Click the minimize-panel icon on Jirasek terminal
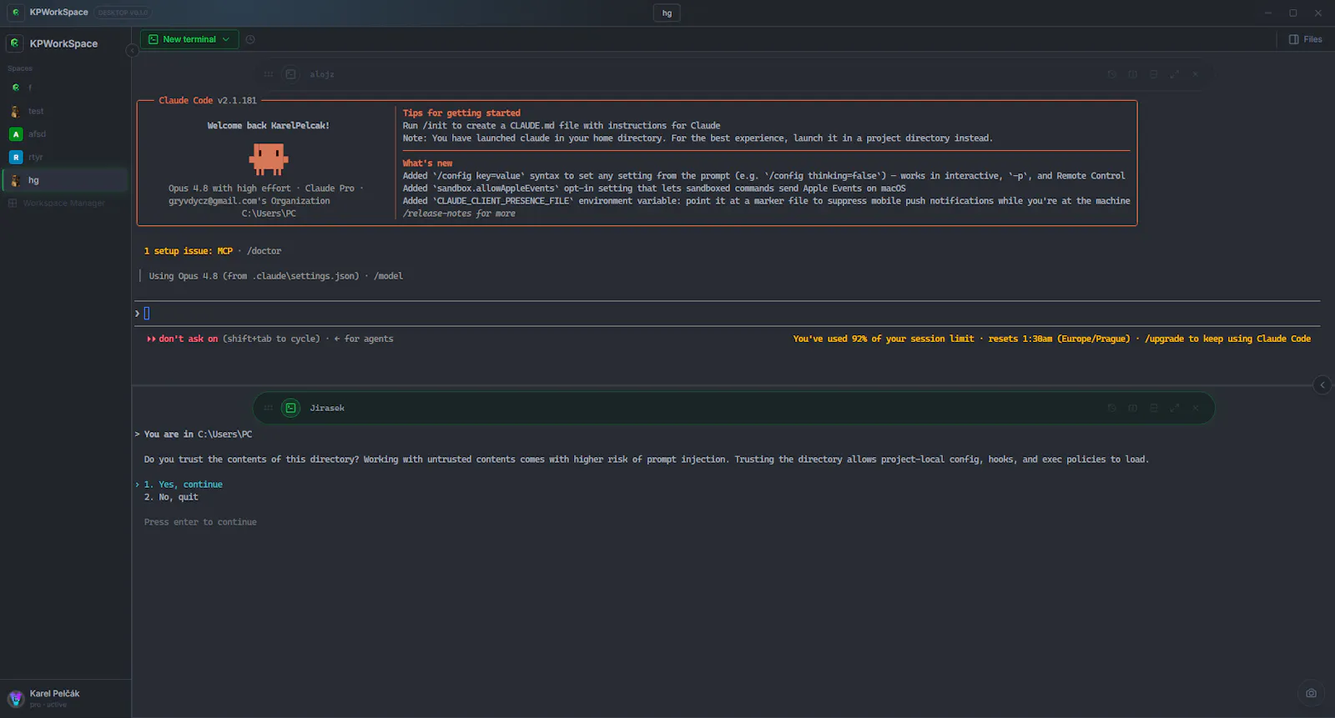Screen dimensions: 1335x718 pos(1154,408)
